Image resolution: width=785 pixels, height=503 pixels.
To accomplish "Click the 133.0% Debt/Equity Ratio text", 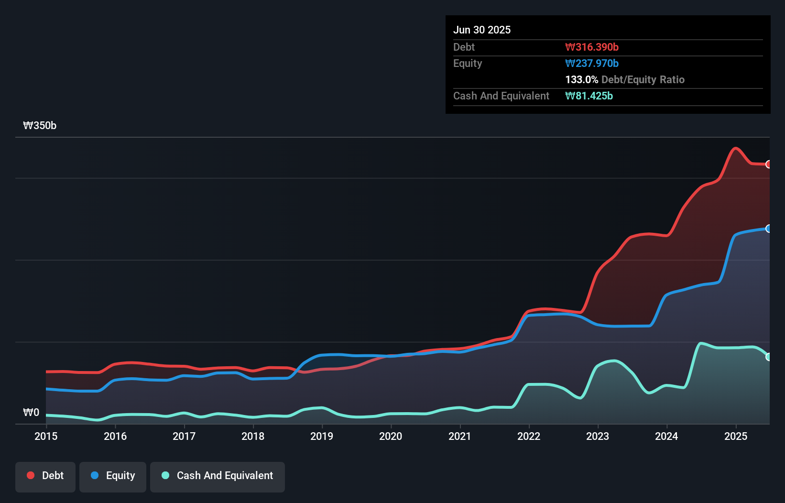I will click(625, 79).
